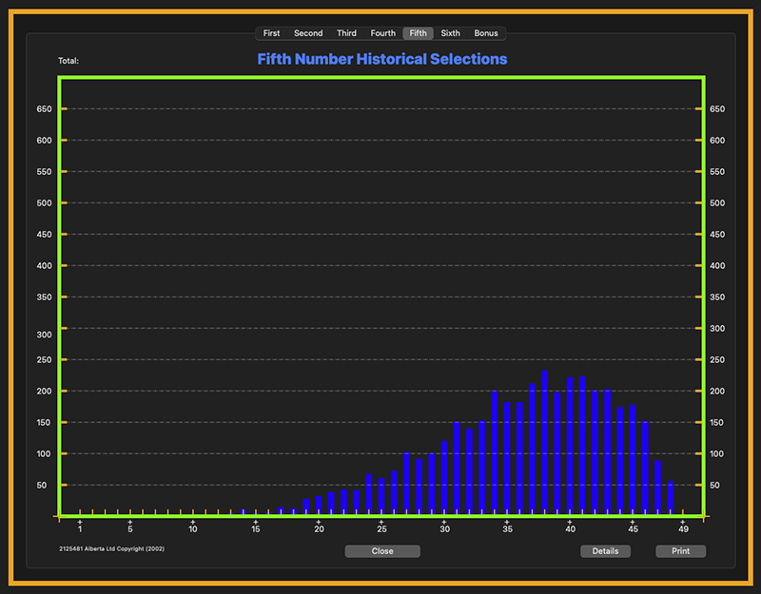Open the Third number tab
Image resolution: width=761 pixels, height=594 pixels.
[x=346, y=33]
